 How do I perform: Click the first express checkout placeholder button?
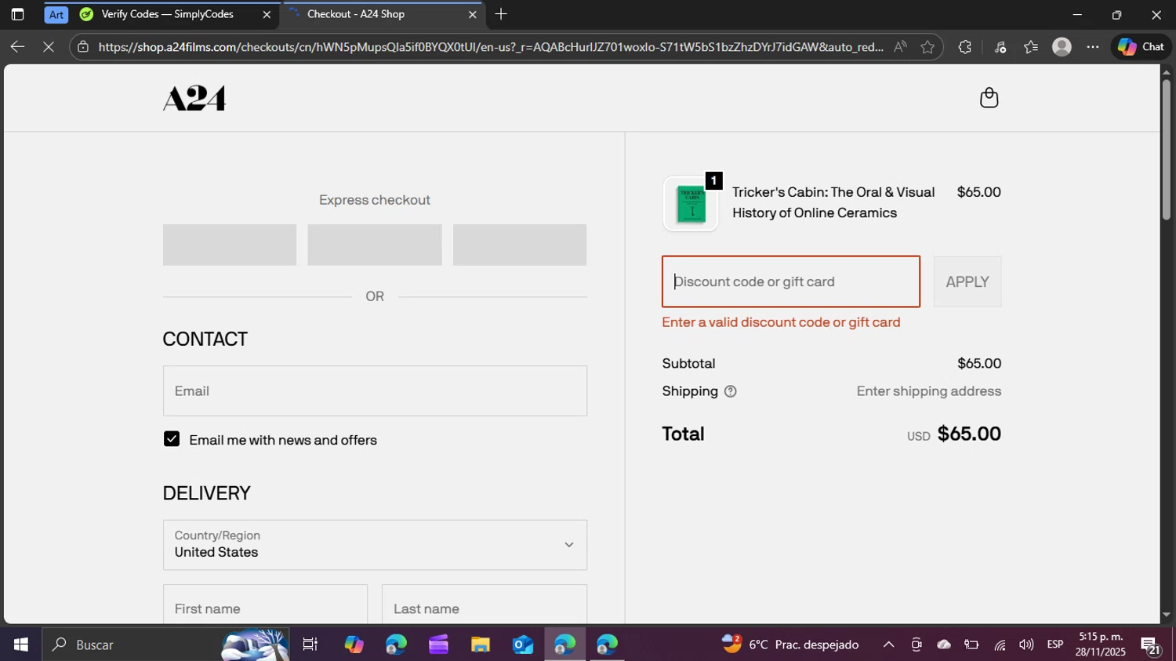230,245
